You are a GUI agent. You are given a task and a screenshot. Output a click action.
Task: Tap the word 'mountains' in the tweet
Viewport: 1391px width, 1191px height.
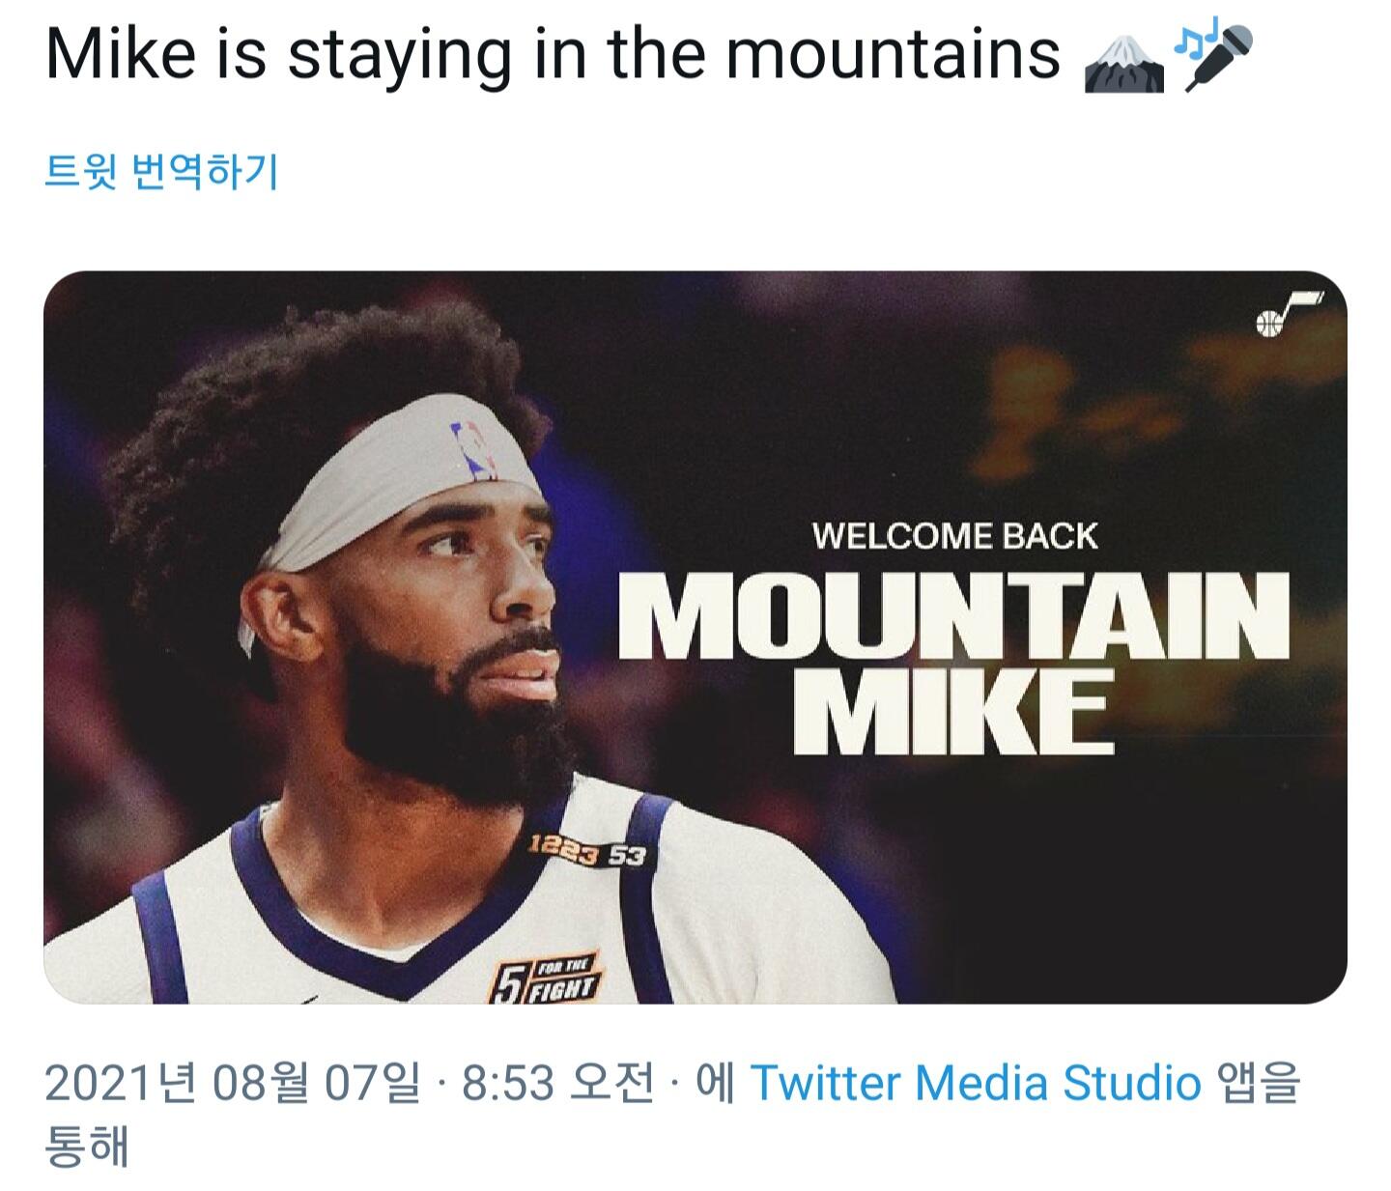(x=893, y=54)
